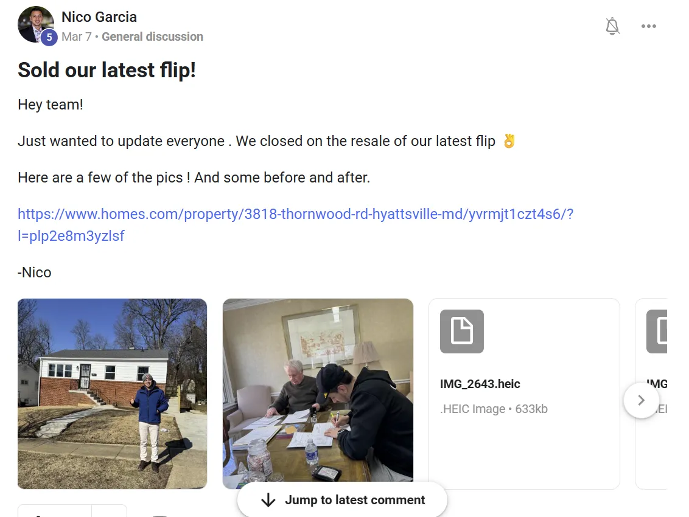Click the Sold our latest flip title

(107, 71)
